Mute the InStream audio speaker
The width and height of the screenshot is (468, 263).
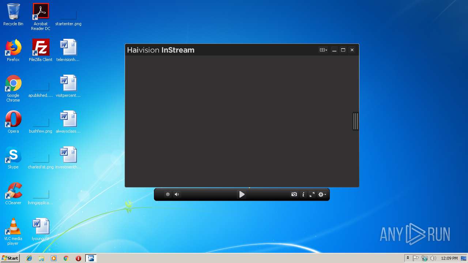coord(177,194)
